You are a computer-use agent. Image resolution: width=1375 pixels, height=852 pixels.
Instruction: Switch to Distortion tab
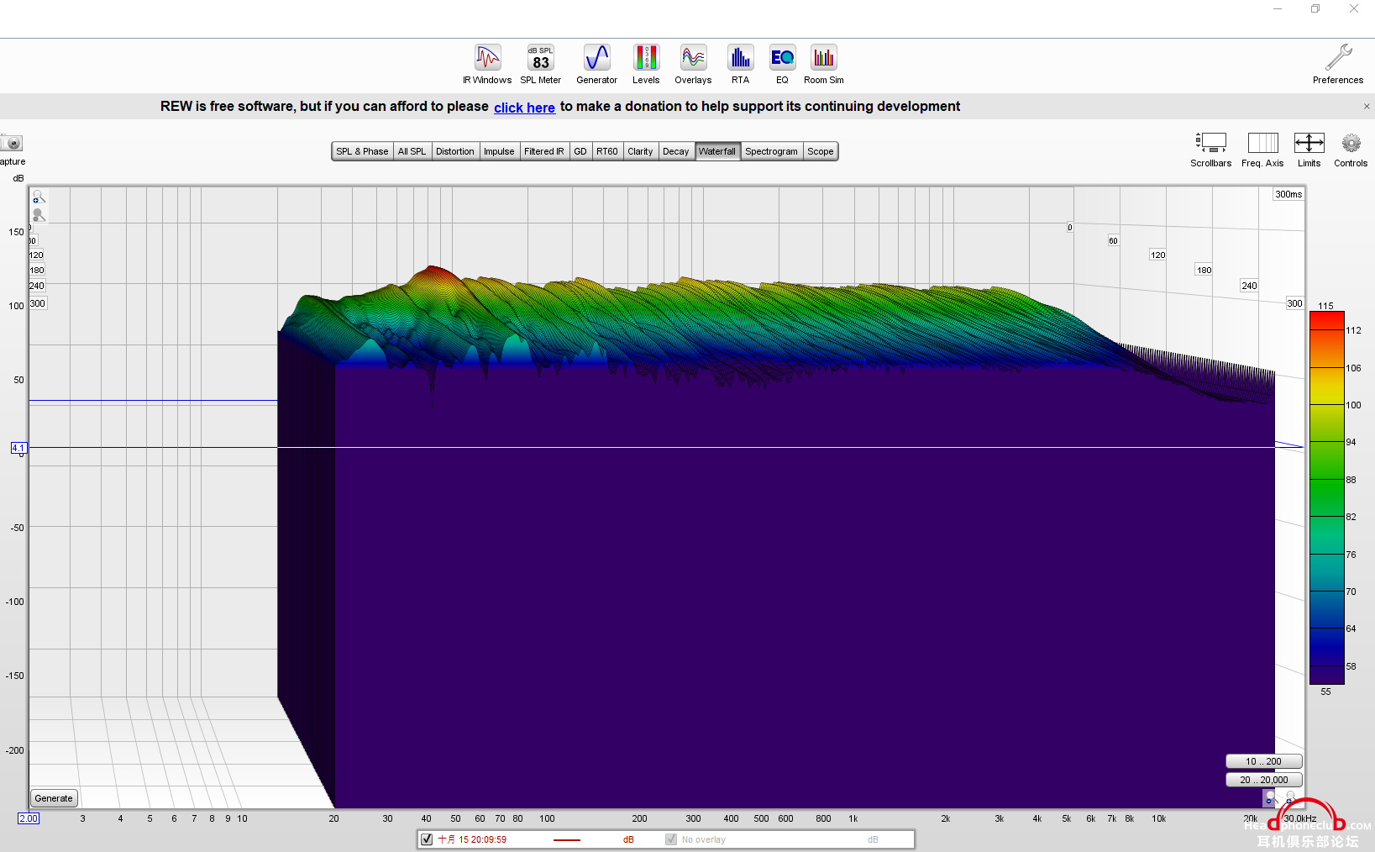[x=455, y=151]
